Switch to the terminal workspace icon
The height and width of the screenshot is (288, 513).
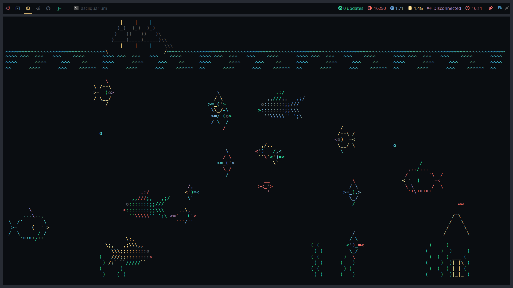point(18,8)
